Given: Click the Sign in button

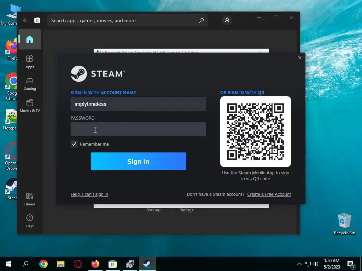Looking at the screenshot, I should (139, 161).
